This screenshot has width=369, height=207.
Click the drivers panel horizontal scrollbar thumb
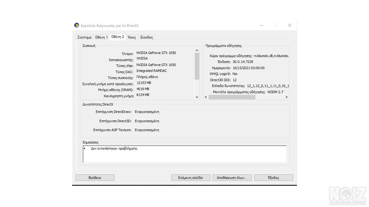(232, 97)
